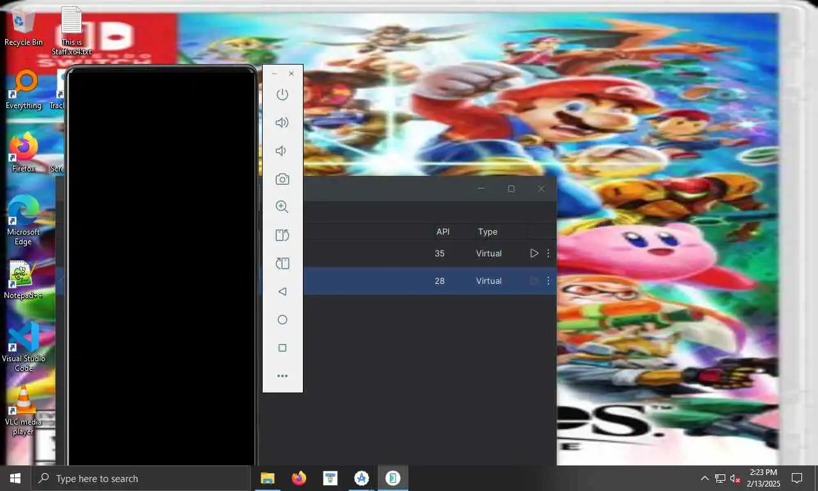Take emulator screenshot with camera icon

pos(282,179)
